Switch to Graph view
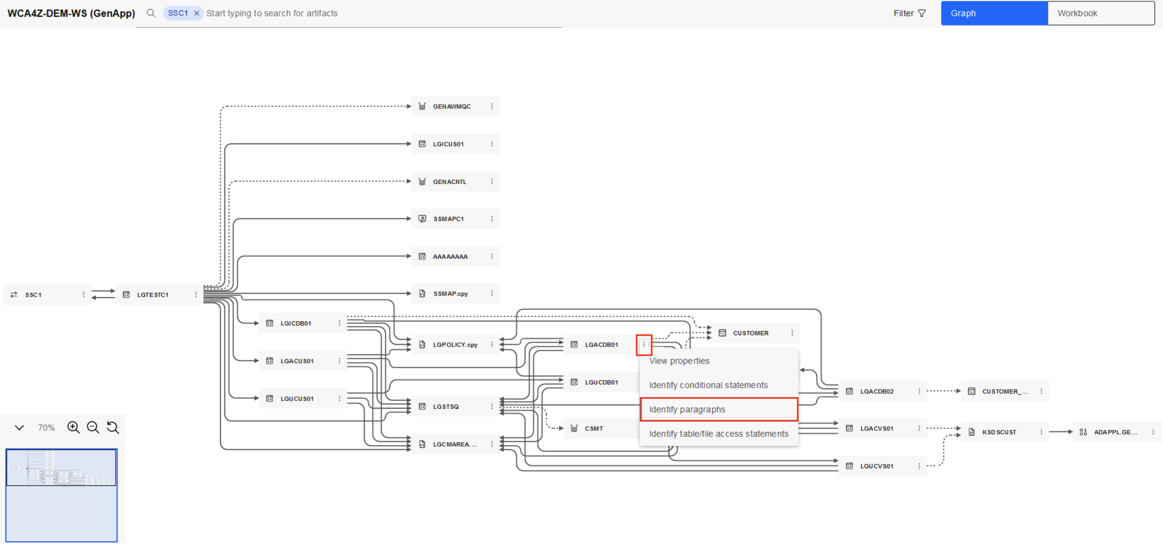The image size is (1163, 548). click(x=994, y=13)
